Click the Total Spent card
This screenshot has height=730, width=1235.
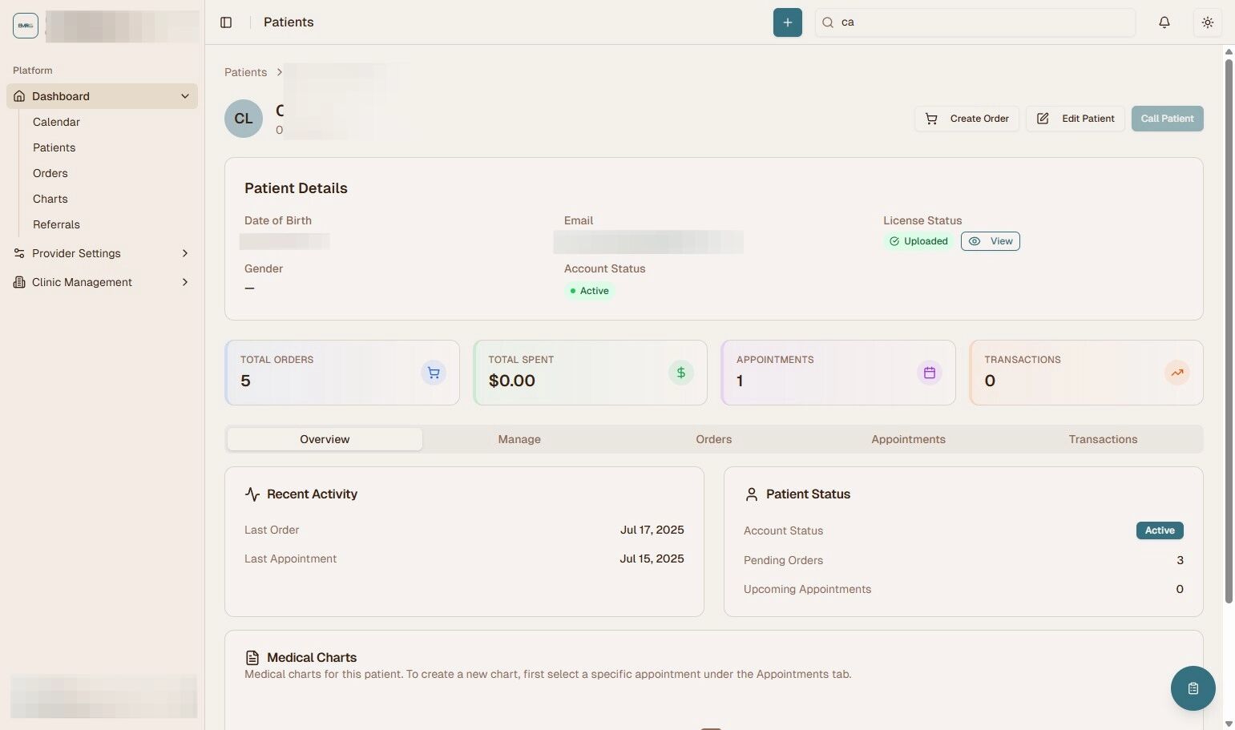(590, 373)
